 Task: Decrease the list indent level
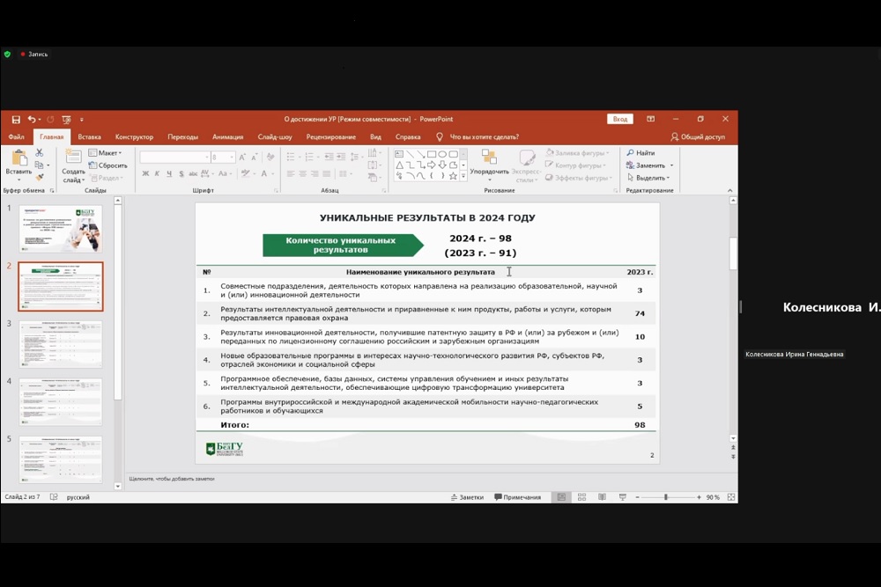(329, 158)
